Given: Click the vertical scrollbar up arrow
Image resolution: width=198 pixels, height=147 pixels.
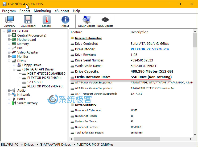Looking at the screenshot, I should tap(195, 31).
